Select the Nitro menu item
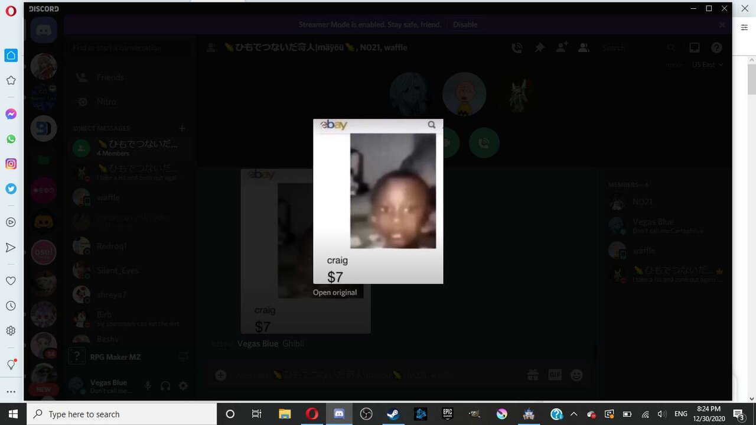Viewport: 756px width, 425px height. pyautogui.click(x=106, y=102)
